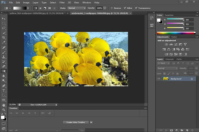Open the gradient picker dropdown arrow
Viewport: 199px width, 132px height.
tap(28, 8)
